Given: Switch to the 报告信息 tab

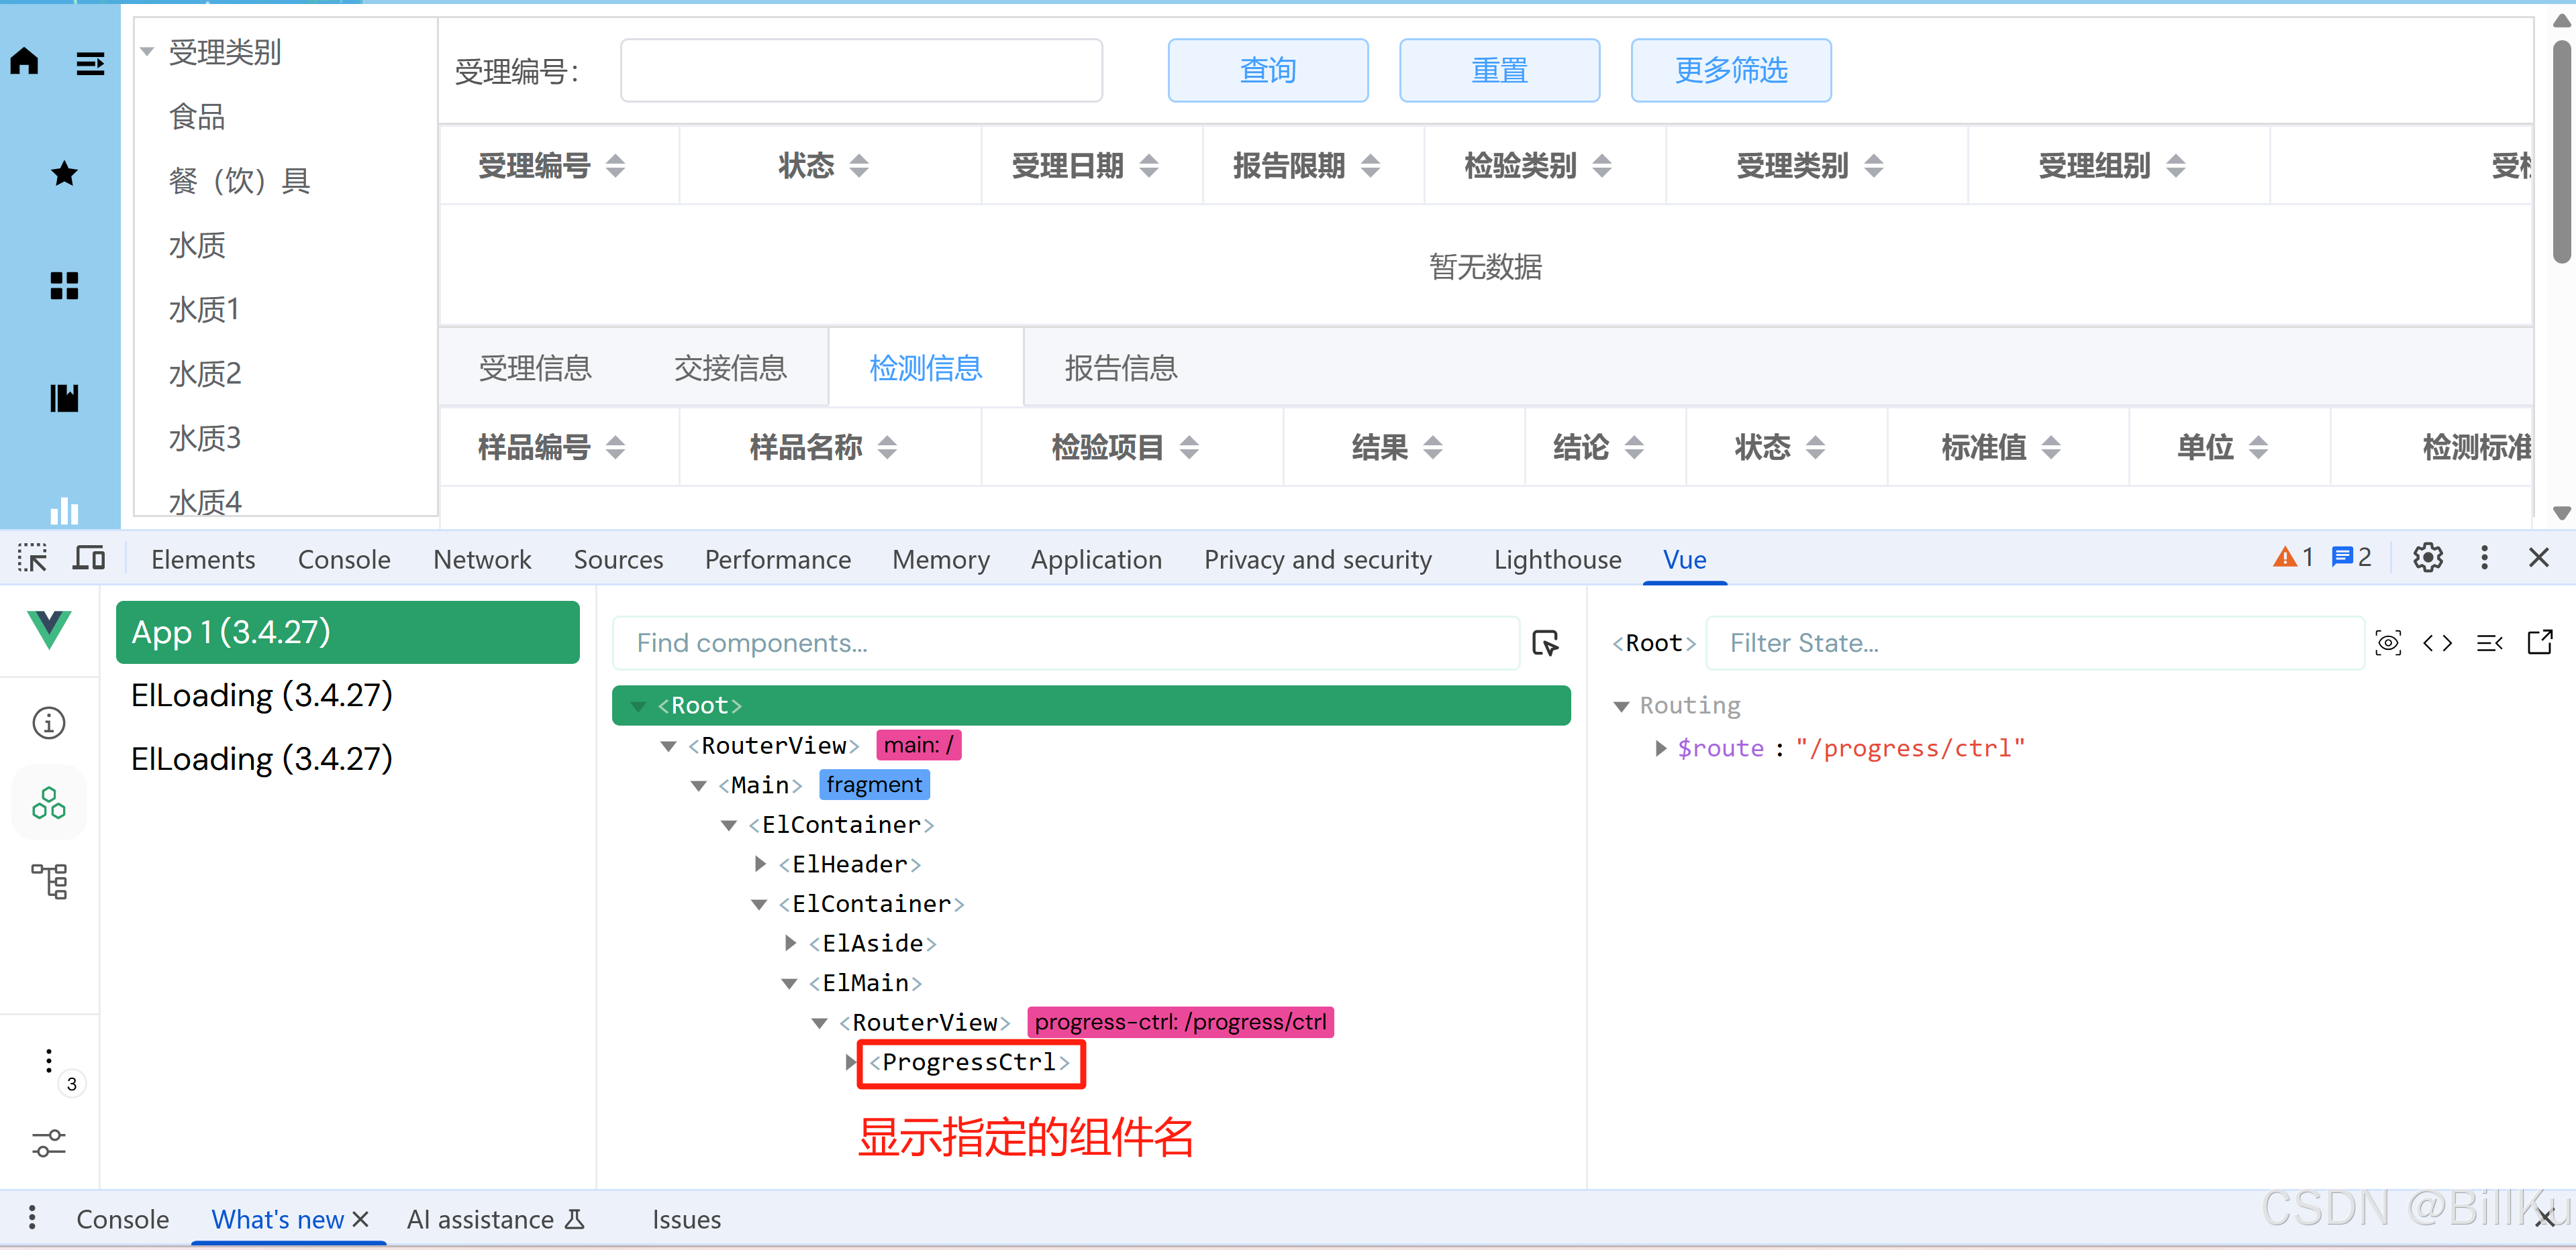Looking at the screenshot, I should coord(1120,369).
